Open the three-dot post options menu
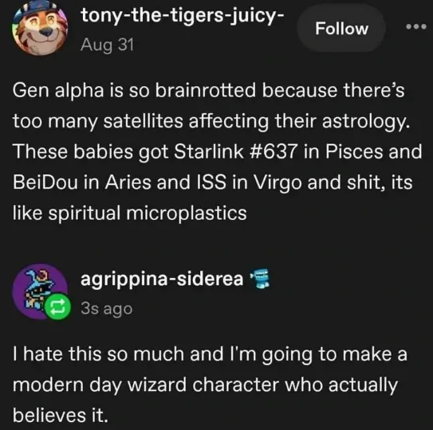The height and width of the screenshot is (430, 433). [416, 27]
